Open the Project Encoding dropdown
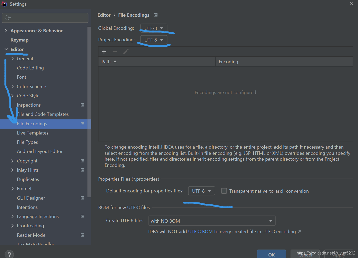Image resolution: width=358 pixels, height=258 pixels. click(x=154, y=40)
